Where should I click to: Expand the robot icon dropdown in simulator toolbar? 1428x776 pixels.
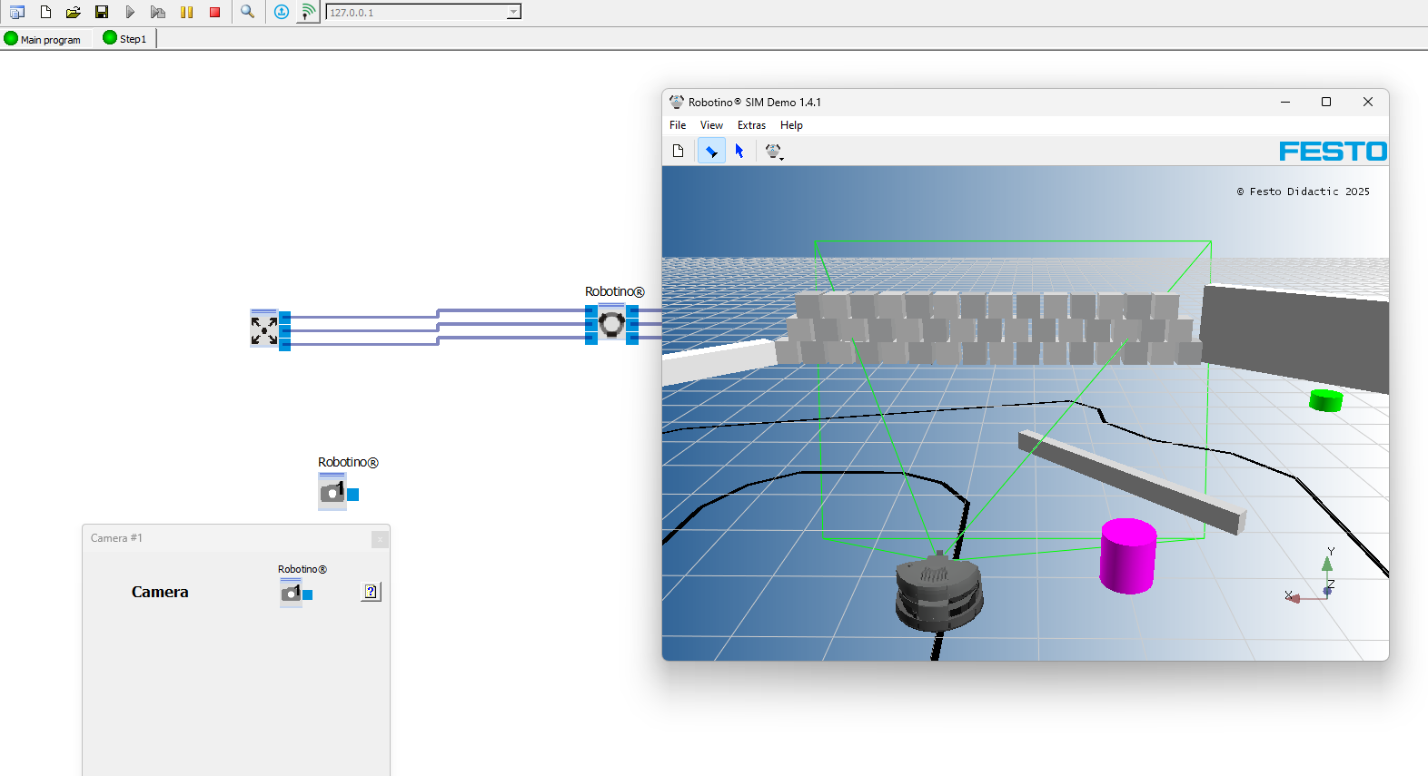[x=774, y=152]
